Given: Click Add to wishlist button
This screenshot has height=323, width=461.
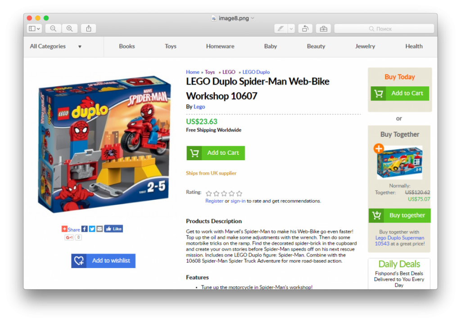Looking at the screenshot, I should click(103, 260).
